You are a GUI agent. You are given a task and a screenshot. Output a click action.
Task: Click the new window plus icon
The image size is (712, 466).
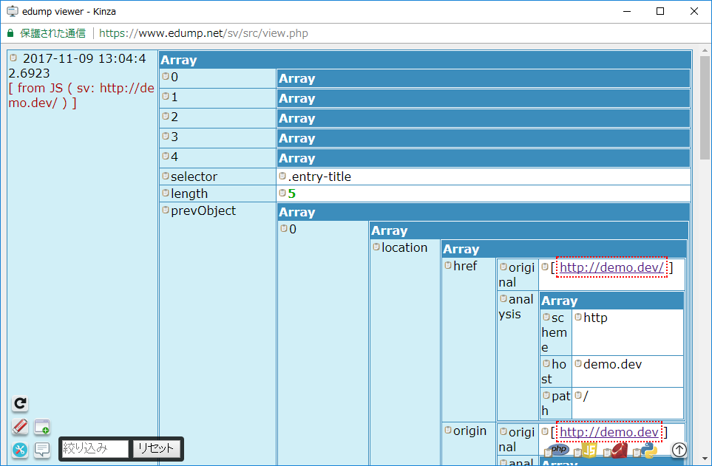42,427
